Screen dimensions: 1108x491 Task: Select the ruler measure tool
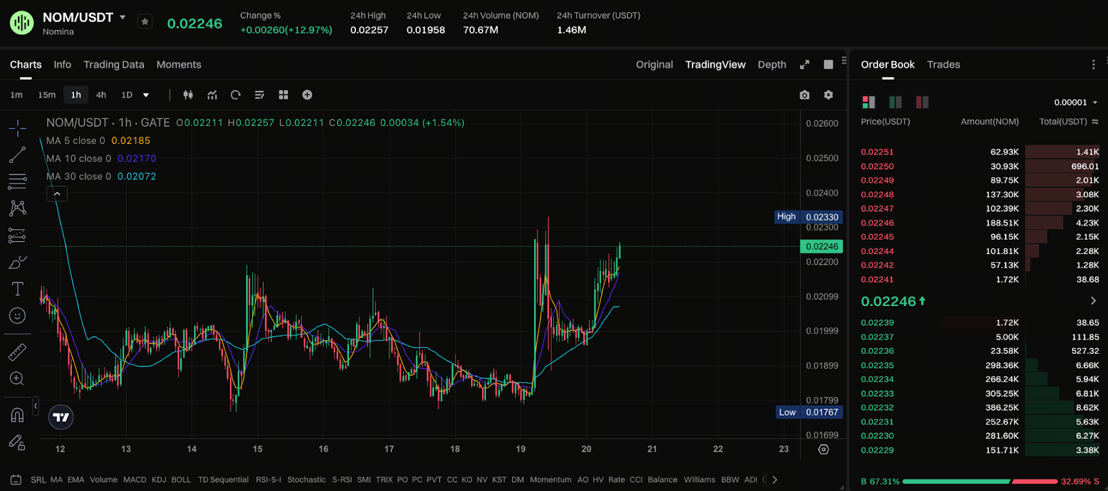coord(17,352)
